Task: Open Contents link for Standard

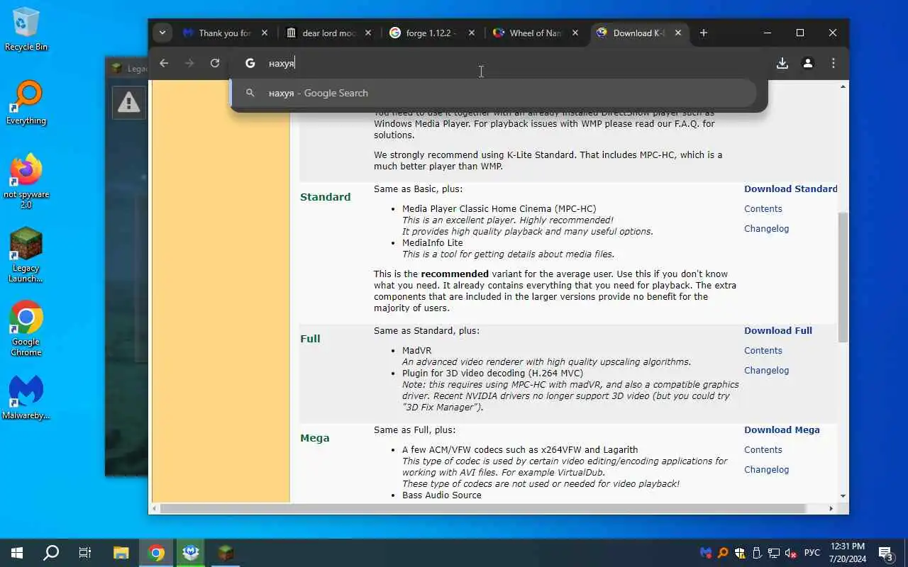Action: (763, 209)
